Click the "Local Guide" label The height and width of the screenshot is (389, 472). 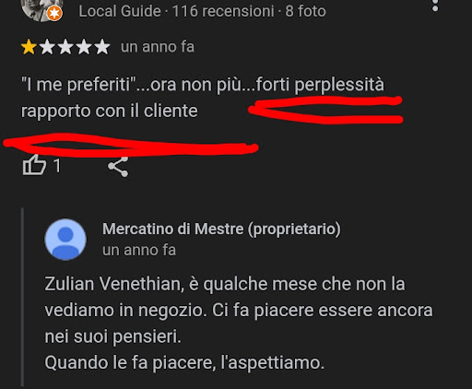[x=120, y=11]
